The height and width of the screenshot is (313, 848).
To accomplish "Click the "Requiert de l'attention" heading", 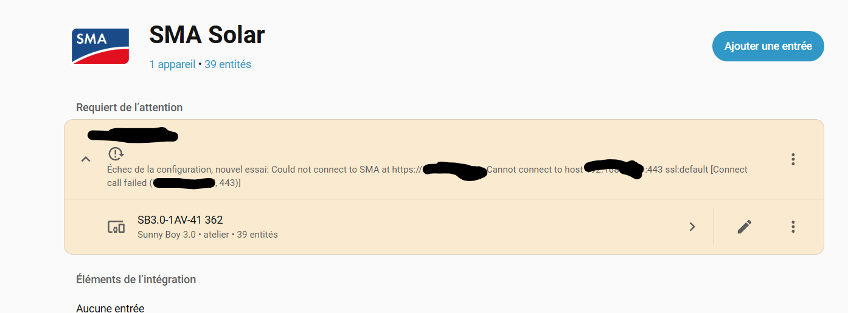I will point(129,108).
